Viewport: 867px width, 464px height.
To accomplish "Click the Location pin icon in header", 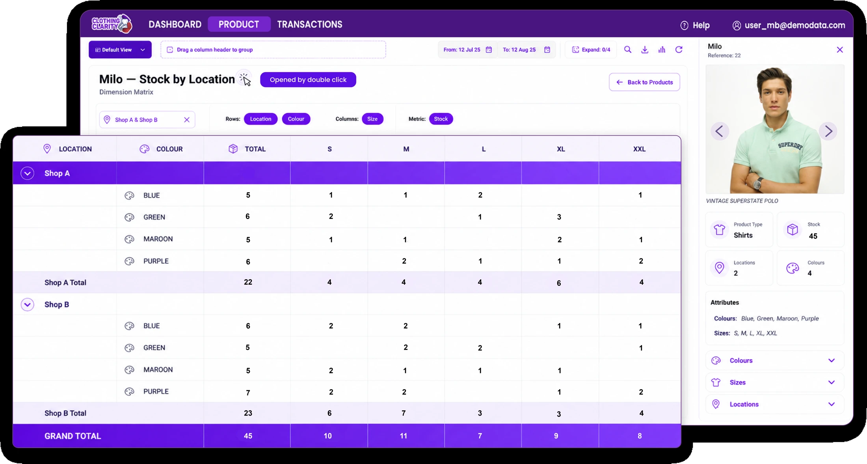I will tap(47, 148).
